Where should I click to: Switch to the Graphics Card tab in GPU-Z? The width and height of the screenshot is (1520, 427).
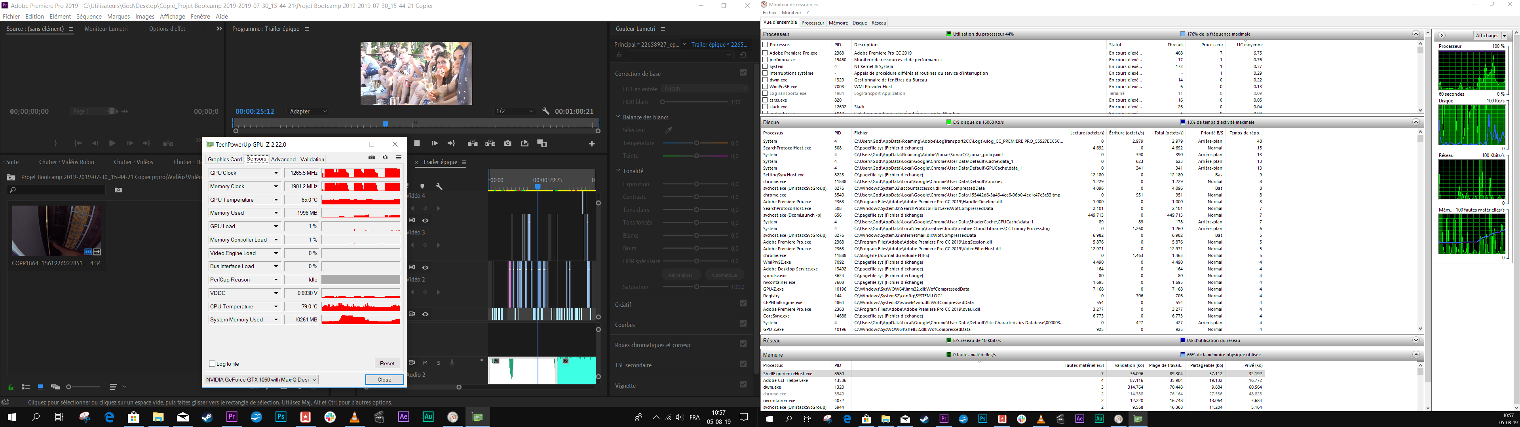click(225, 159)
